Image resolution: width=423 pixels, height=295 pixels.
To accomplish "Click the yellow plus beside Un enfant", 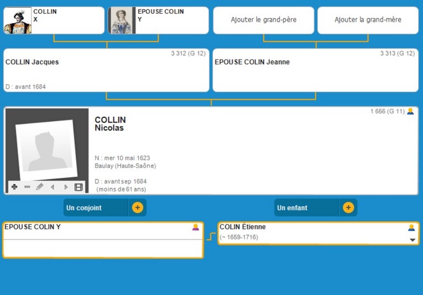I will pyautogui.click(x=348, y=207).
